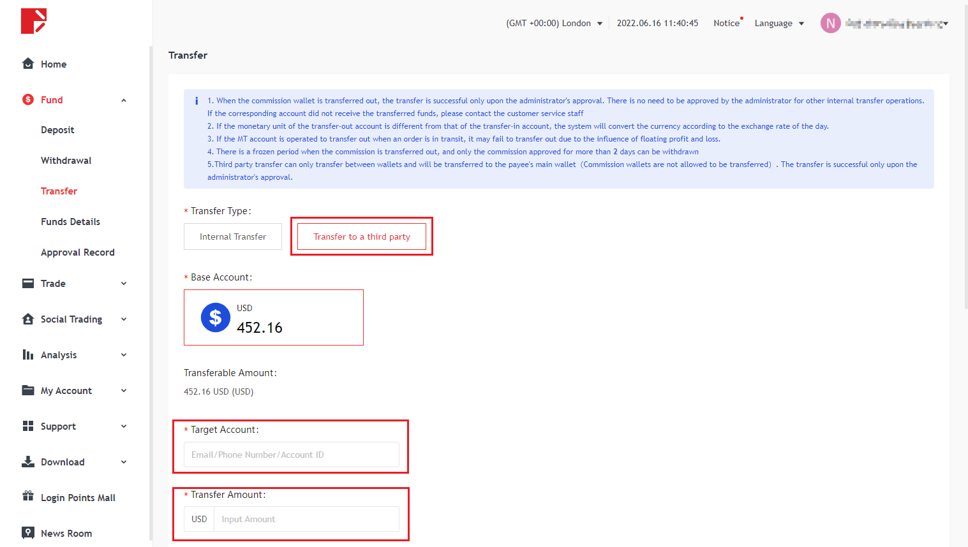Click the My Account folder icon
The width and height of the screenshot is (968, 547).
tap(27, 390)
